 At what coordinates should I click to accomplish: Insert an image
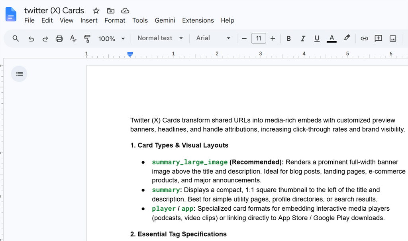393,39
